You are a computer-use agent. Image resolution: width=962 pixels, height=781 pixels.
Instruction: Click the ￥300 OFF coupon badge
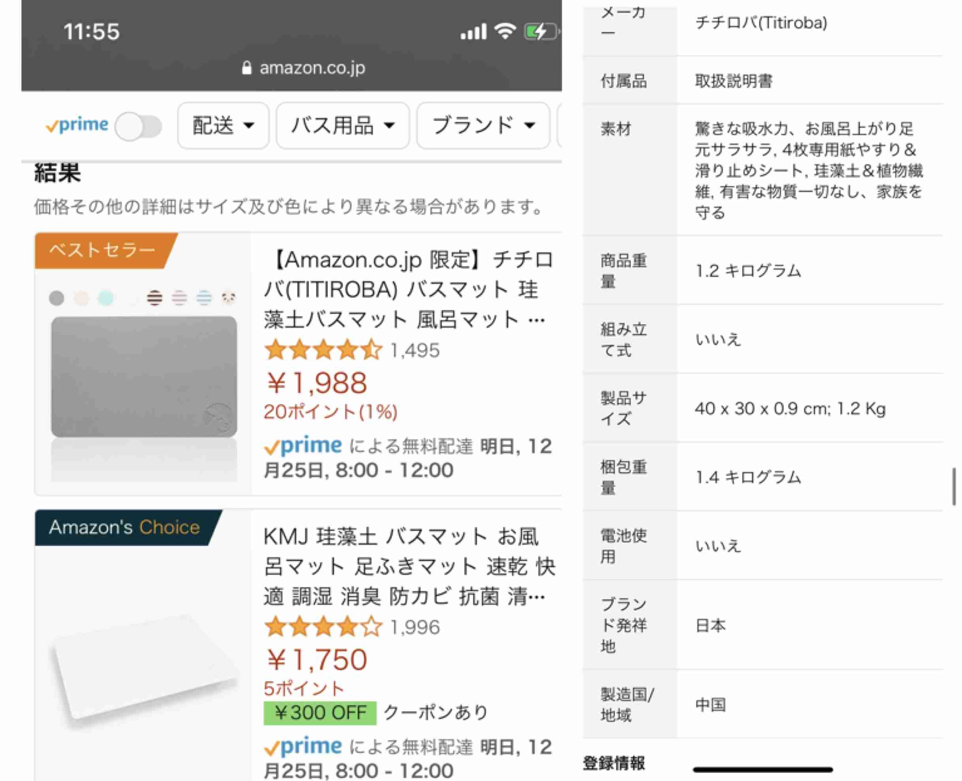pos(320,713)
